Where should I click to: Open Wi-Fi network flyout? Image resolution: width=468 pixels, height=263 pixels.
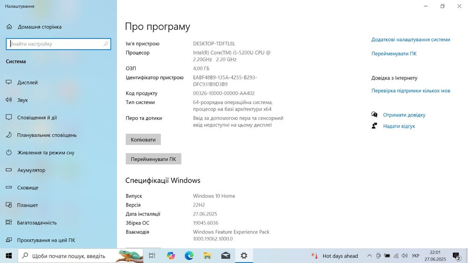[x=396, y=256]
